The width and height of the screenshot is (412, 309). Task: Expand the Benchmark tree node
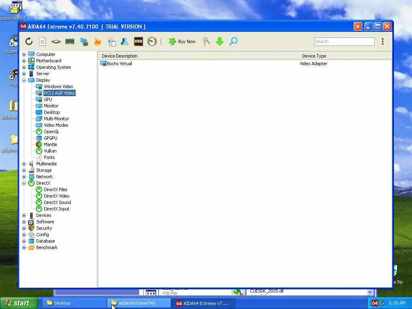coord(24,247)
